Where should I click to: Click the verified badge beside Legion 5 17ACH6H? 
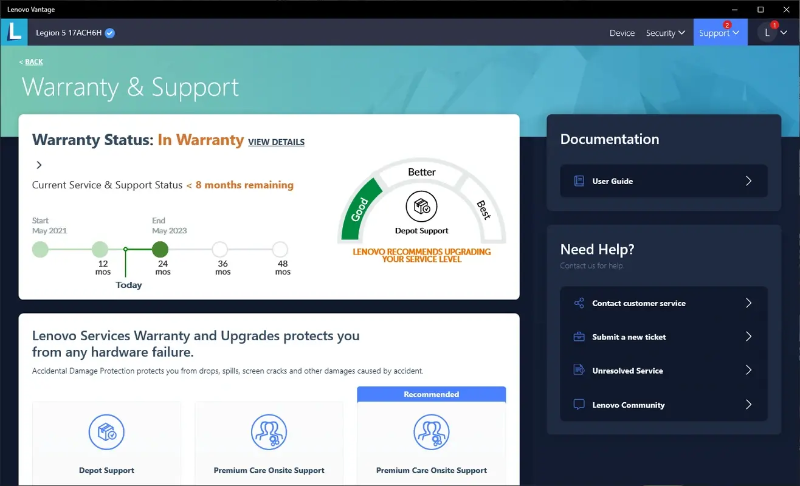click(x=109, y=33)
